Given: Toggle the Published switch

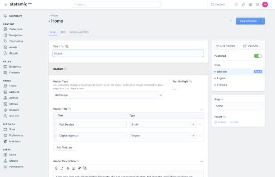Looking at the screenshot, I should [x=258, y=56].
